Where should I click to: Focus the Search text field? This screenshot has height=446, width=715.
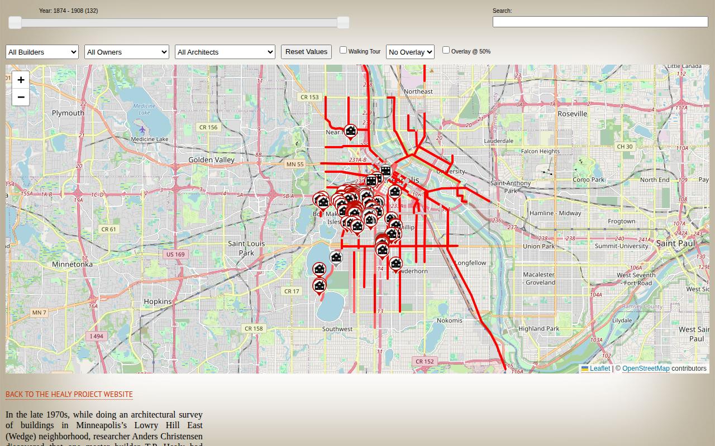coord(600,22)
